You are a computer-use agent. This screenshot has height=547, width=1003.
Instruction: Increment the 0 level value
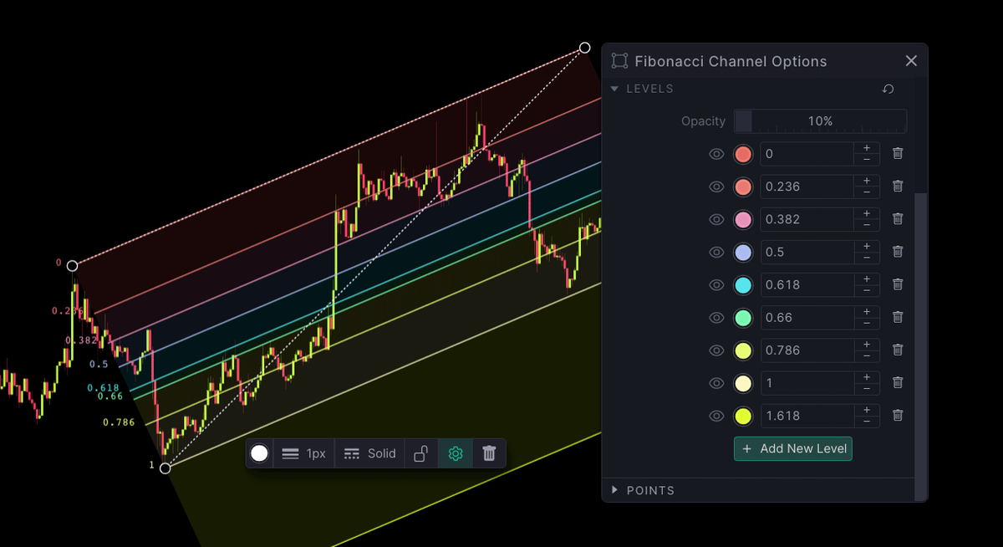[867, 148]
